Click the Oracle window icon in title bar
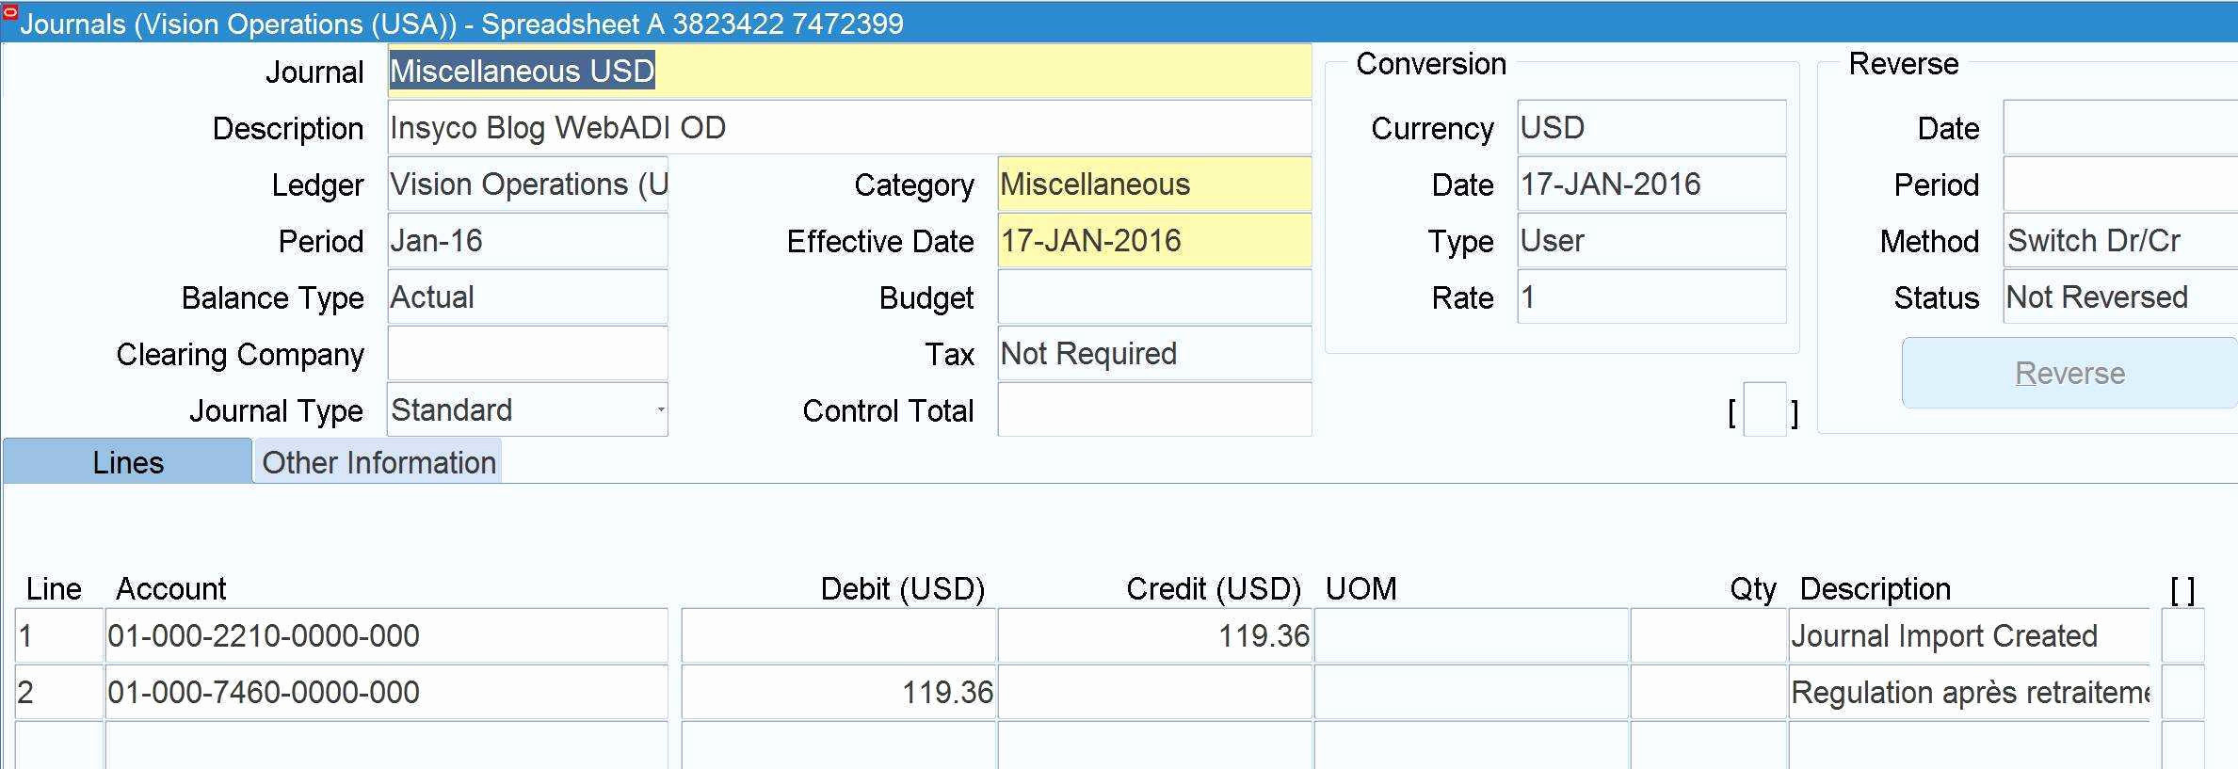2238x769 pixels. tap(10, 12)
